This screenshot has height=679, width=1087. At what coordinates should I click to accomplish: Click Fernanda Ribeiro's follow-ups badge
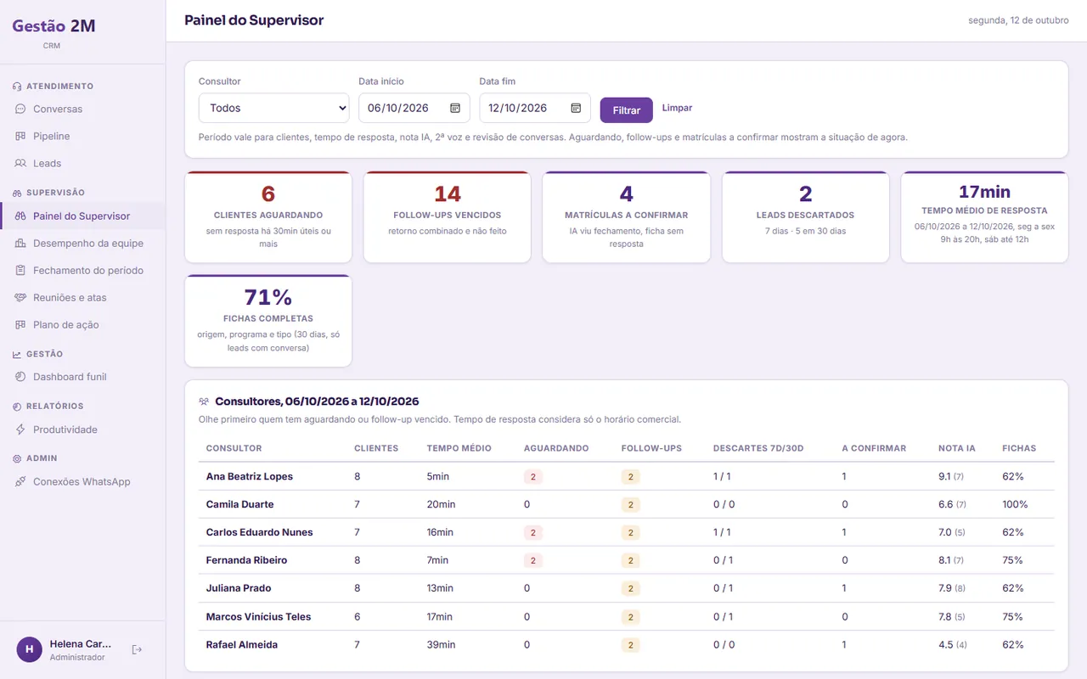click(x=630, y=560)
